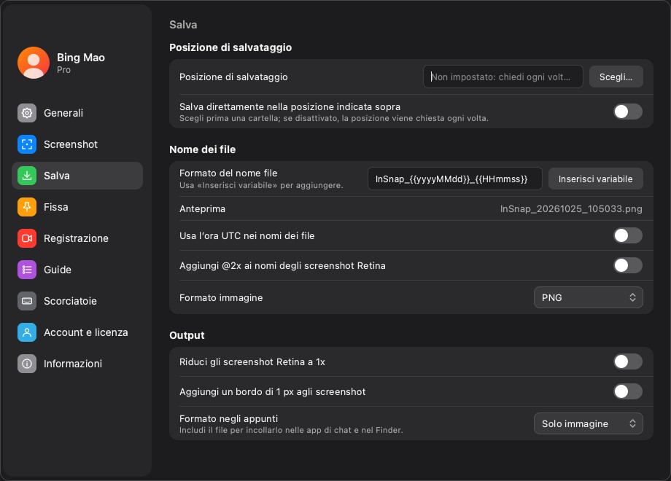The height and width of the screenshot is (481, 671).
Task: Switch to the Screenshot section
Action: 77,144
